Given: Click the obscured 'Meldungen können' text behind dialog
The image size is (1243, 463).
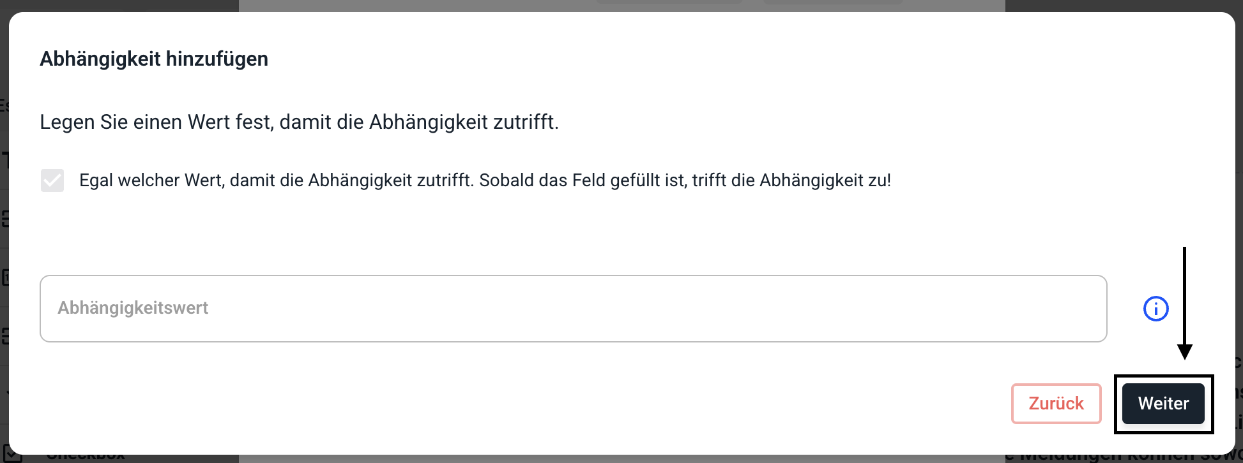Looking at the screenshot, I should [1124, 458].
